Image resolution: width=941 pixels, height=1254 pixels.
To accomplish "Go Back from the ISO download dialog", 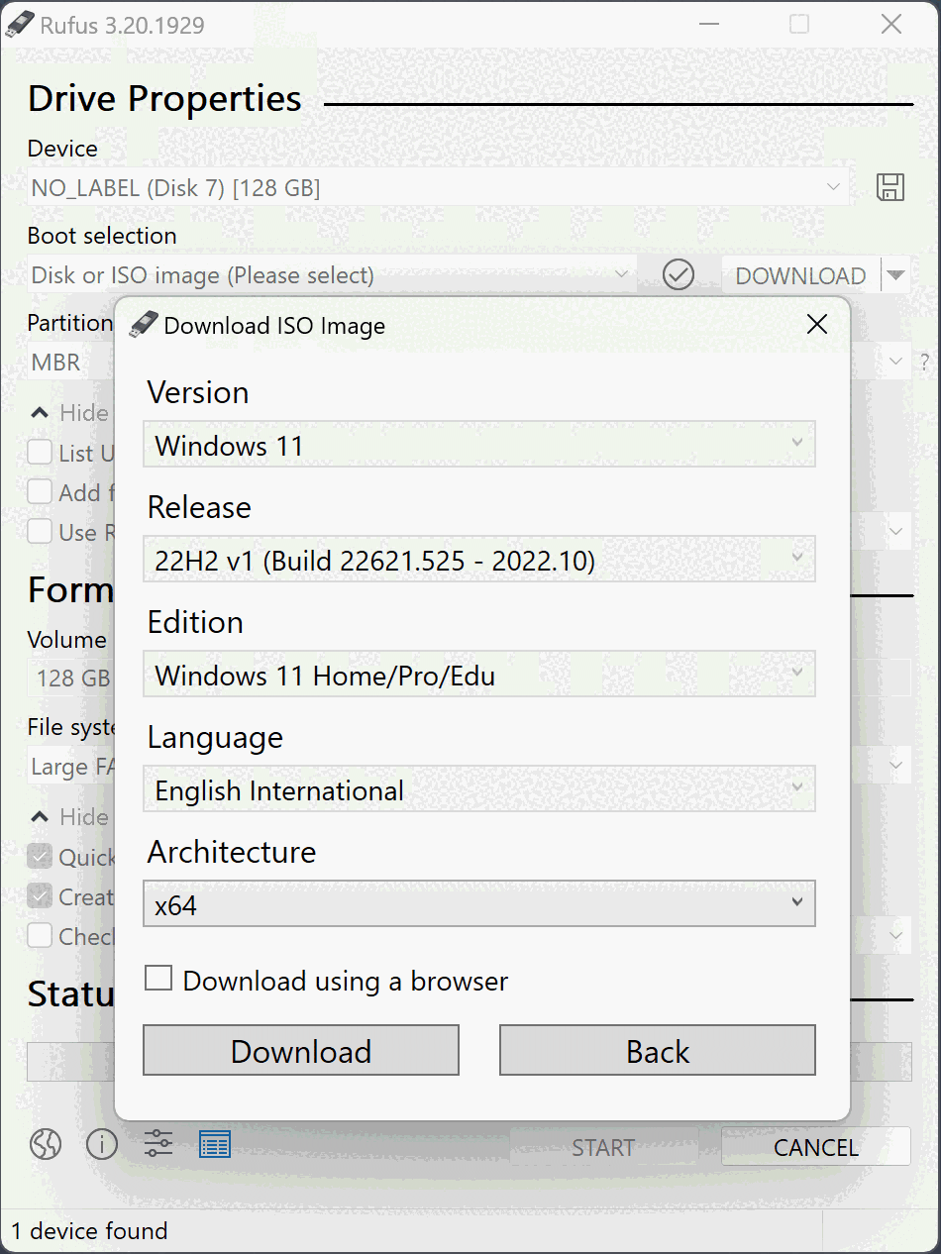I will (657, 1051).
